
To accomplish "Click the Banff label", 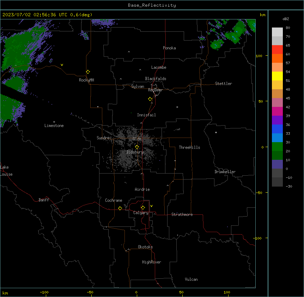I will click(x=44, y=200).
